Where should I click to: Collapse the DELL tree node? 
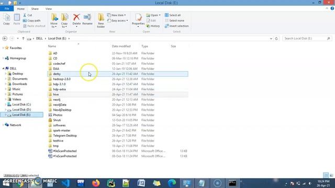pos(3,68)
